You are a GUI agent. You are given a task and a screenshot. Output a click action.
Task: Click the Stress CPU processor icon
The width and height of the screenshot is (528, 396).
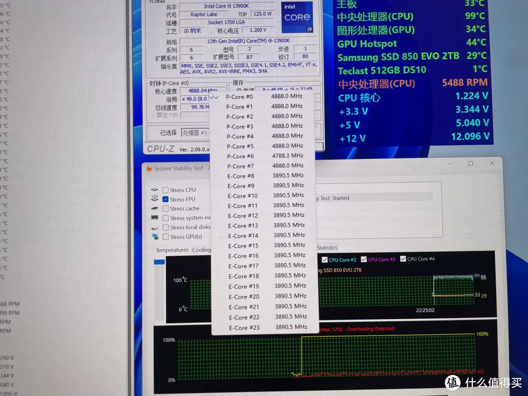[x=154, y=190]
